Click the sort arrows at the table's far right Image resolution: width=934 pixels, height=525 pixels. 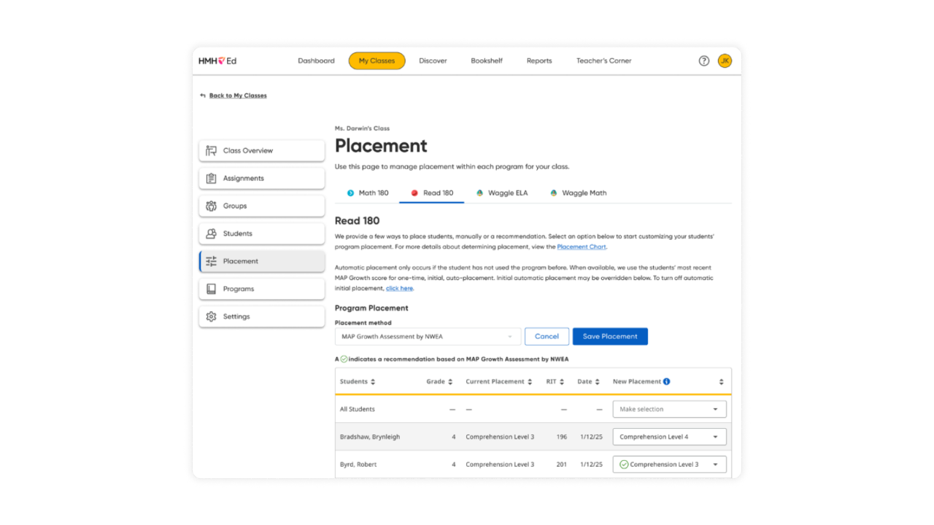point(721,382)
